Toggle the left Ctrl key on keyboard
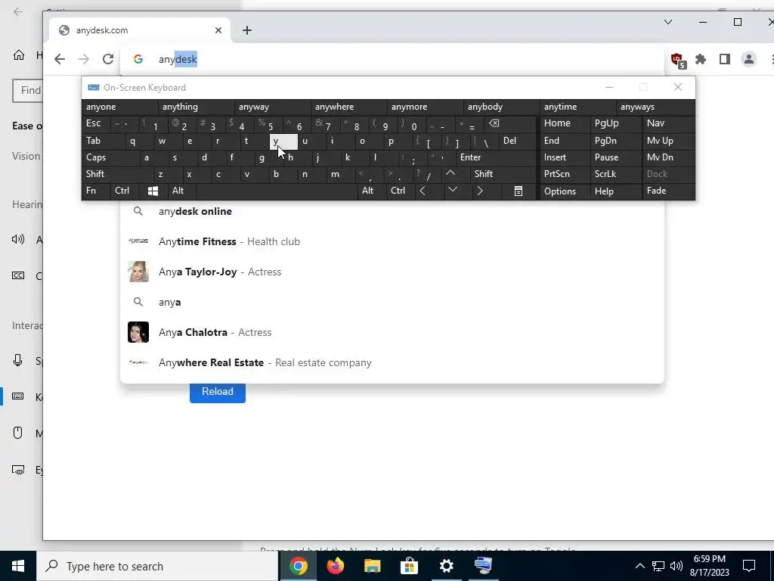Viewport: 774px width, 581px height. point(125,191)
